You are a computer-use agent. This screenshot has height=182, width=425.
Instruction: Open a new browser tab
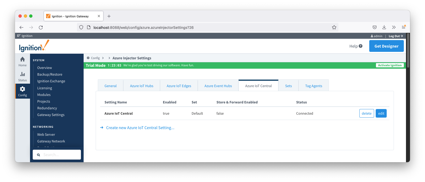coord(109,16)
